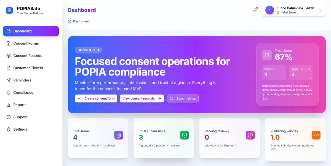This screenshot has height=166, width=331.
Task: Open Support via the question-mark icon
Action: pos(8,117)
